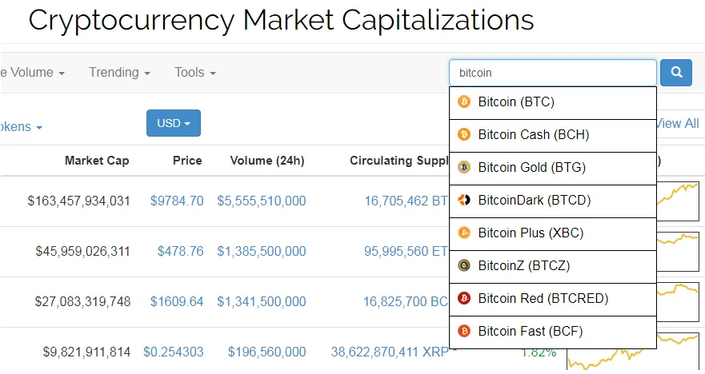Click the BitcoinDark (BTCD) logo icon
Viewport: 705px width, 374px height.
tap(464, 200)
